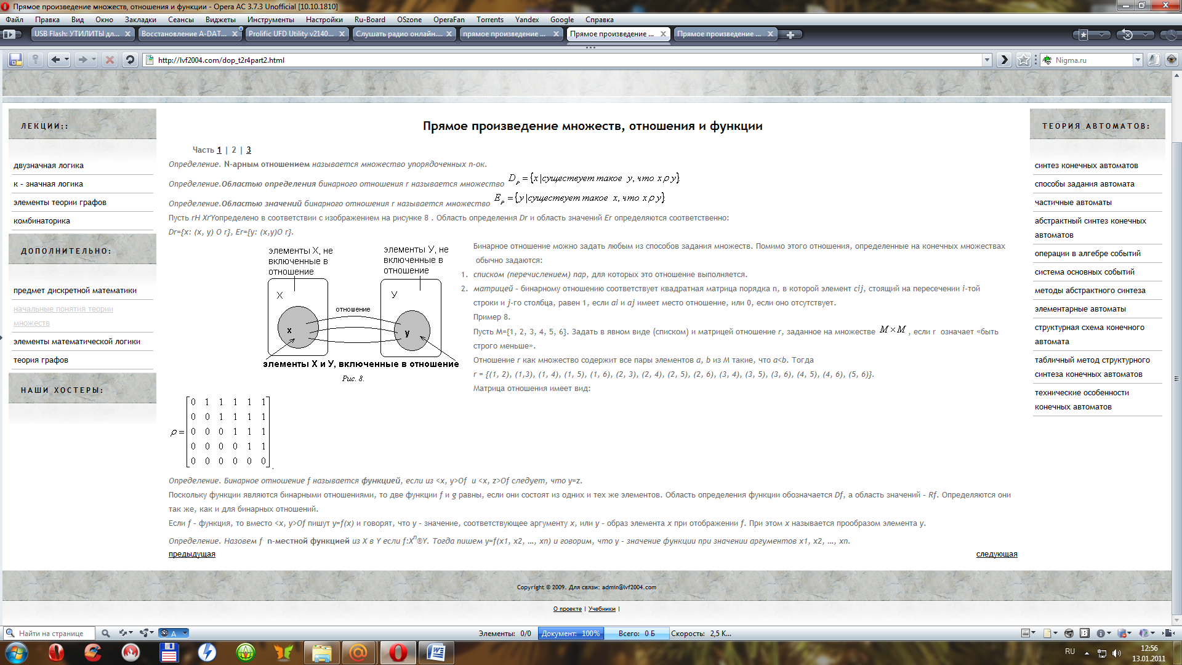Click the RU language indicator in tray
The image size is (1182, 665).
[x=1070, y=651]
